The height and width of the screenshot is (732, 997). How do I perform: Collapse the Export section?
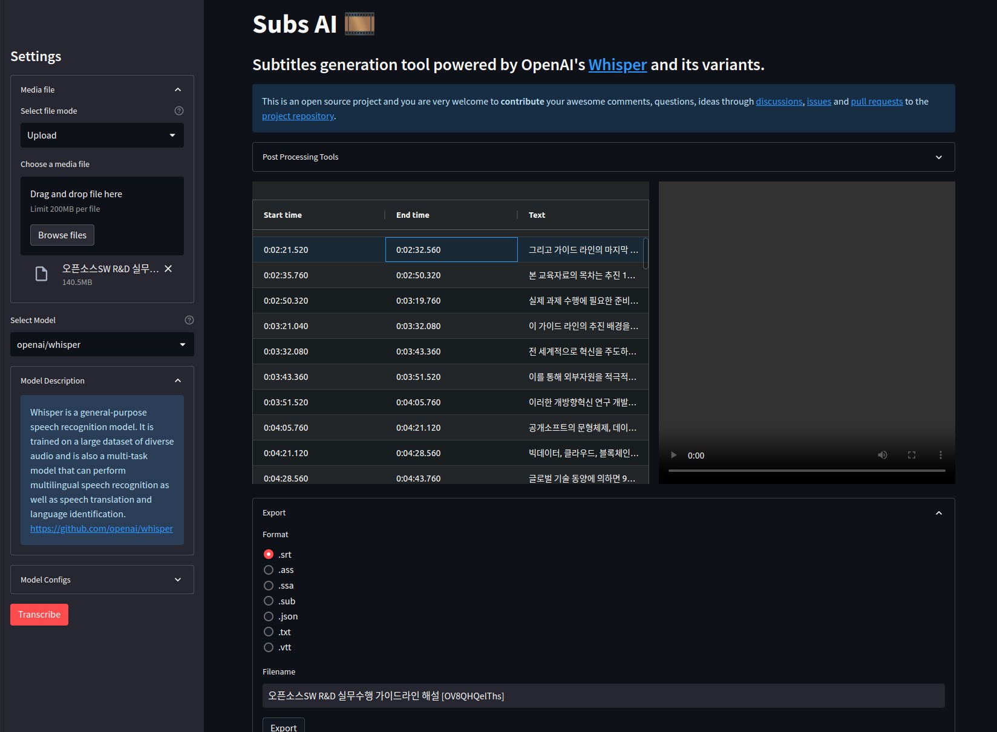603,513
